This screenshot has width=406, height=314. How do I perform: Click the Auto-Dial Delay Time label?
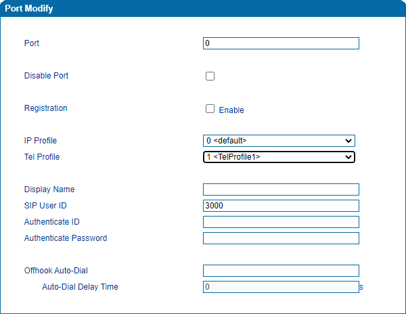click(80, 287)
